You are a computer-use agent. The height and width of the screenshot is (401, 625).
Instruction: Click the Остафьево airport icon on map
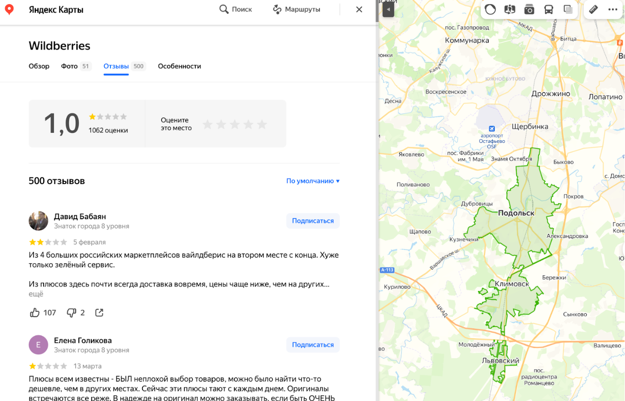point(492,129)
